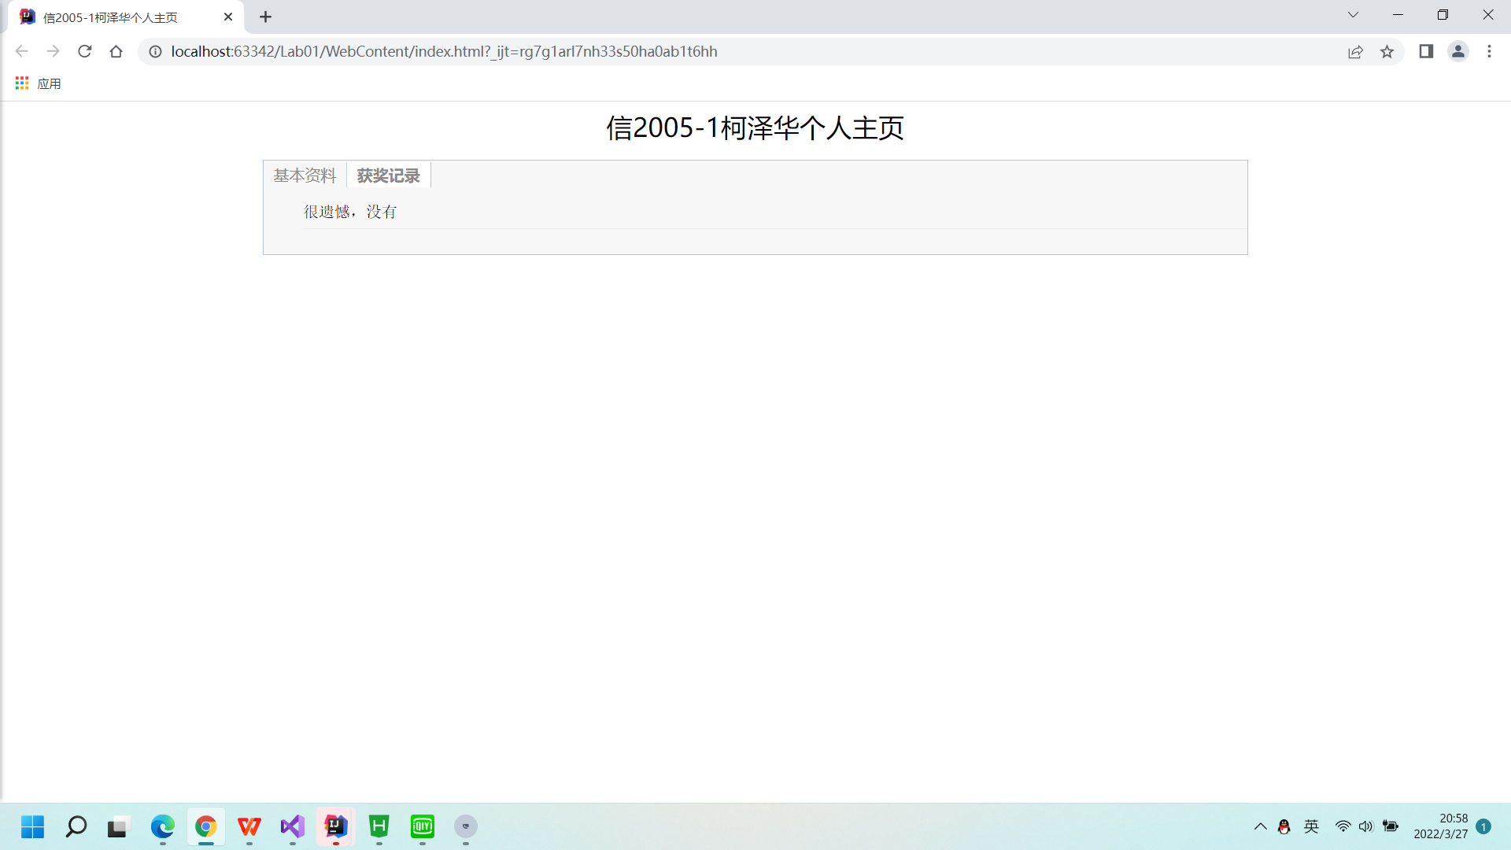Image resolution: width=1511 pixels, height=850 pixels.
Task: Open a new browser tab
Action: coord(265,17)
